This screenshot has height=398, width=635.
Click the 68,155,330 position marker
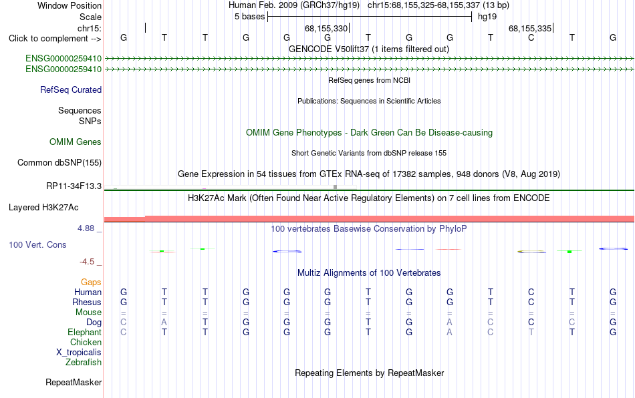(x=327, y=28)
